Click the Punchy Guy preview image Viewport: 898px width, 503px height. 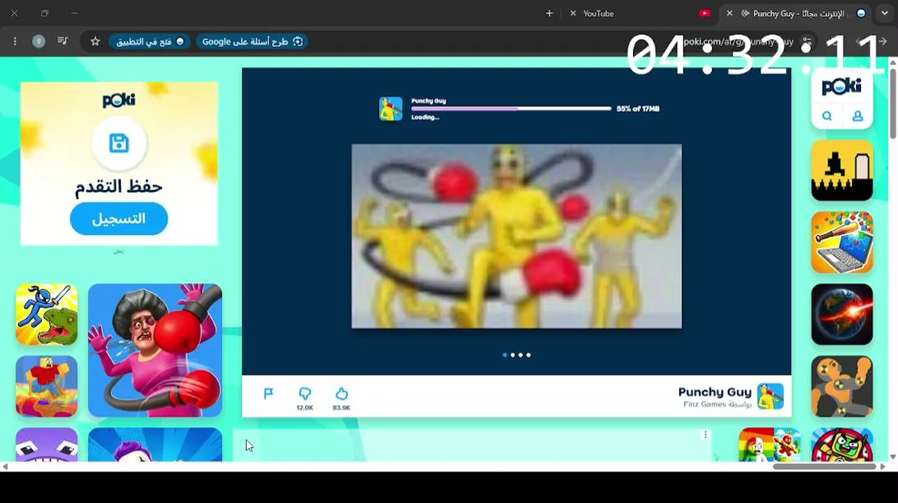pos(516,236)
